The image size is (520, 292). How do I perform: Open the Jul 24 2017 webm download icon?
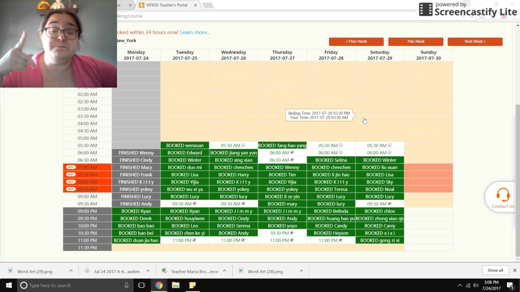[x=87, y=271]
